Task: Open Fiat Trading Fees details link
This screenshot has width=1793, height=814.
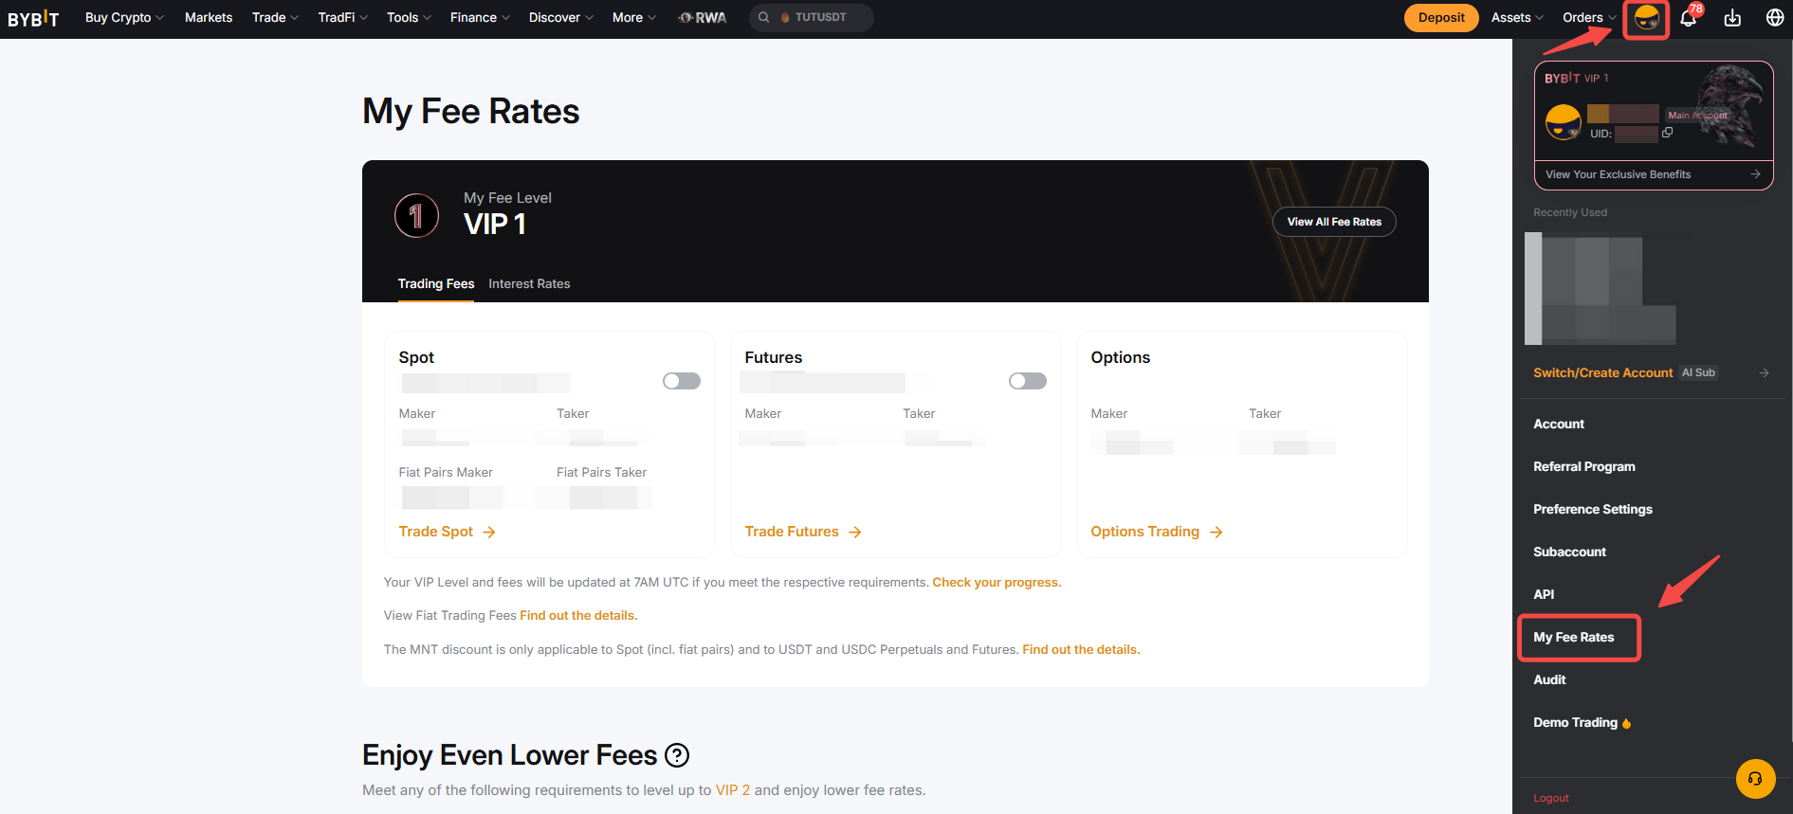Action: coord(578,615)
